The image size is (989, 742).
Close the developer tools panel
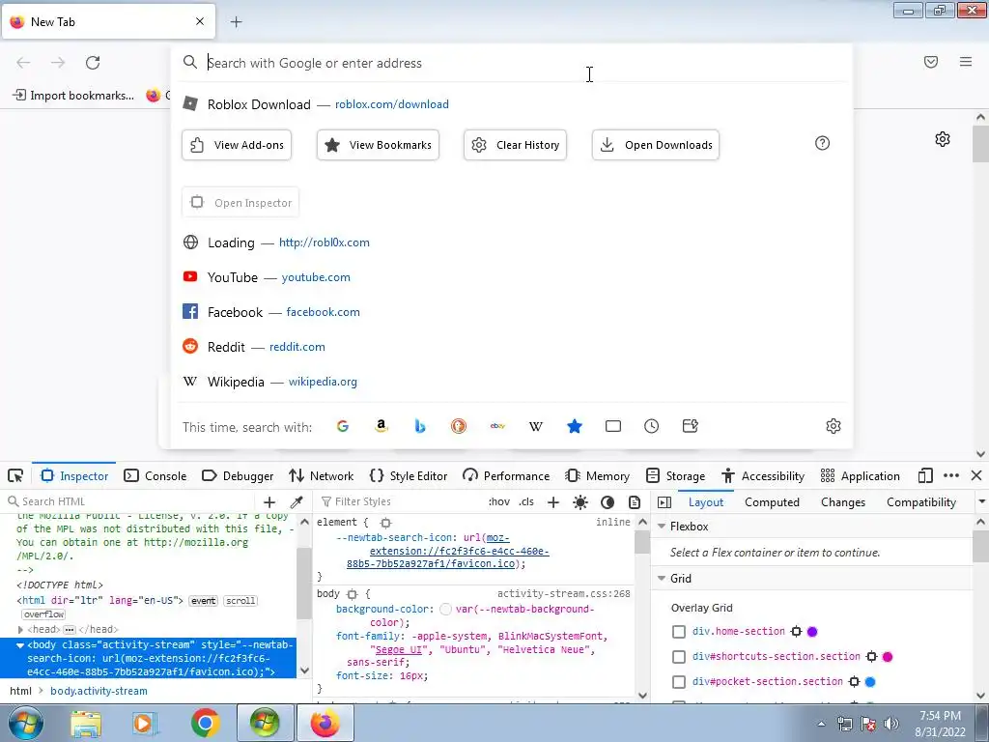click(x=976, y=475)
